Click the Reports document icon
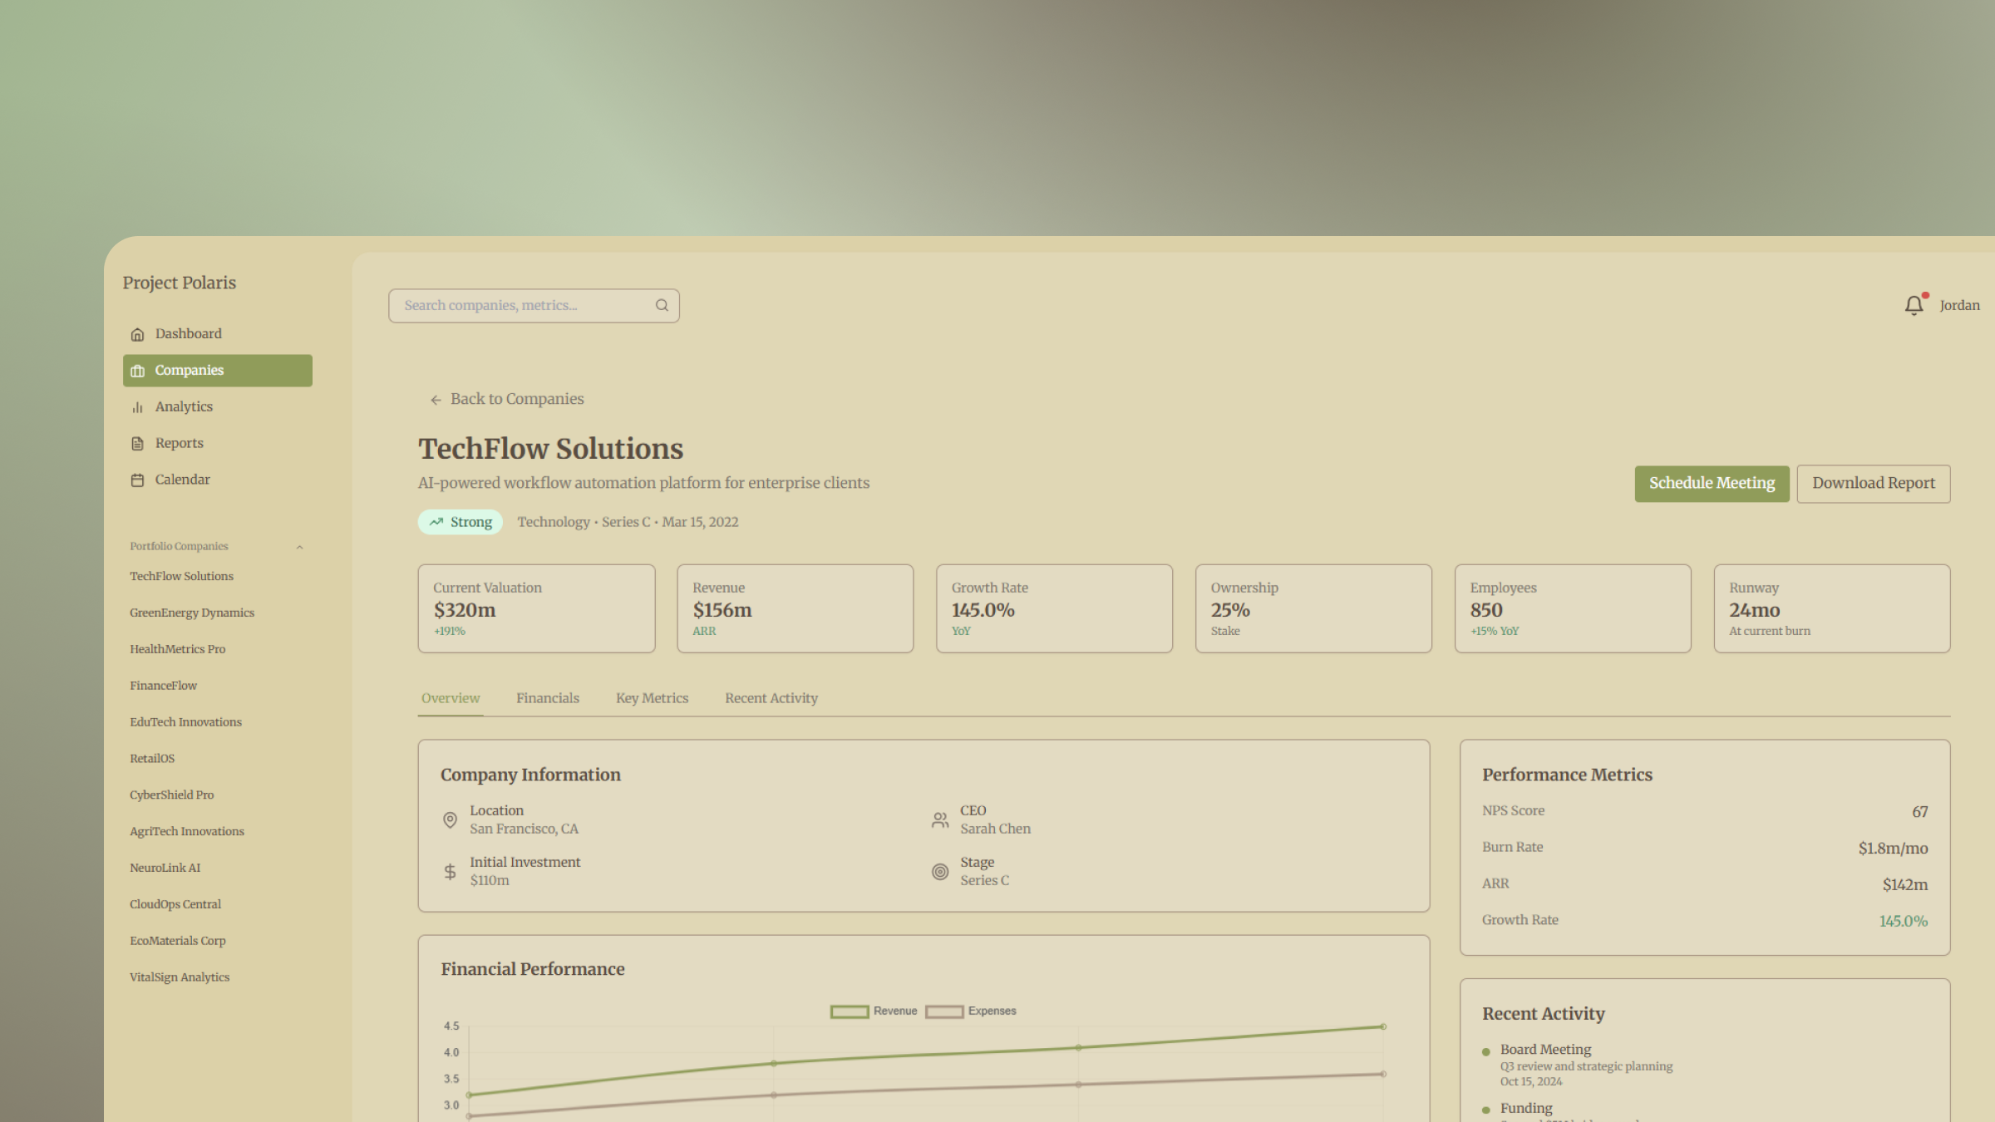1995x1122 pixels. pos(138,444)
